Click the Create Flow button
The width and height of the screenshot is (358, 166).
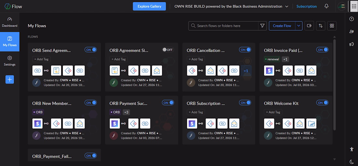282,26
